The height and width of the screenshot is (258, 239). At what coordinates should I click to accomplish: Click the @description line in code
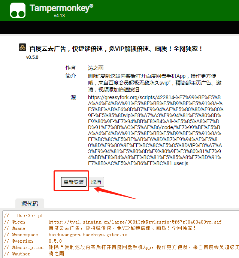(x=121, y=247)
